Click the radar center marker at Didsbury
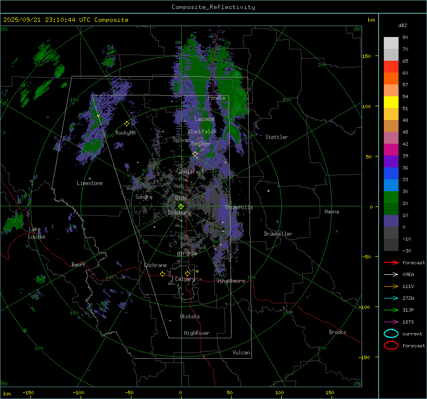 181,206
